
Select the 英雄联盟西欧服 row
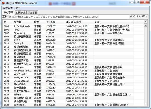coord(73,54)
